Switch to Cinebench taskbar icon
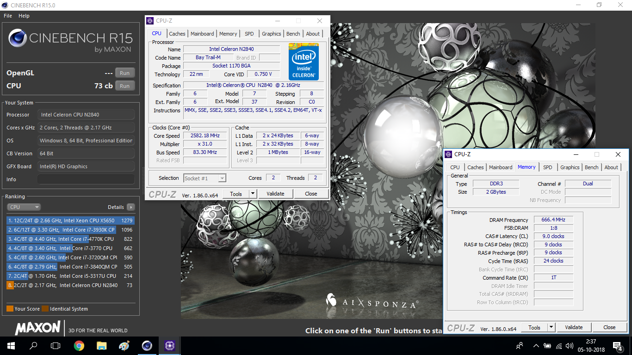The height and width of the screenshot is (355, 632). click(147, 345)
